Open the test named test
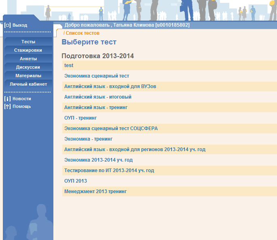277x240 pixels. click(x=69, y=65)
